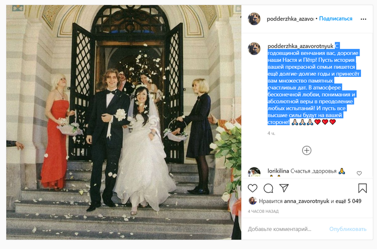Viewport: 377px width, 251px height.
Task: Open podderzhka_azavorotnyuk username in caption
Action: coord(301,46)
